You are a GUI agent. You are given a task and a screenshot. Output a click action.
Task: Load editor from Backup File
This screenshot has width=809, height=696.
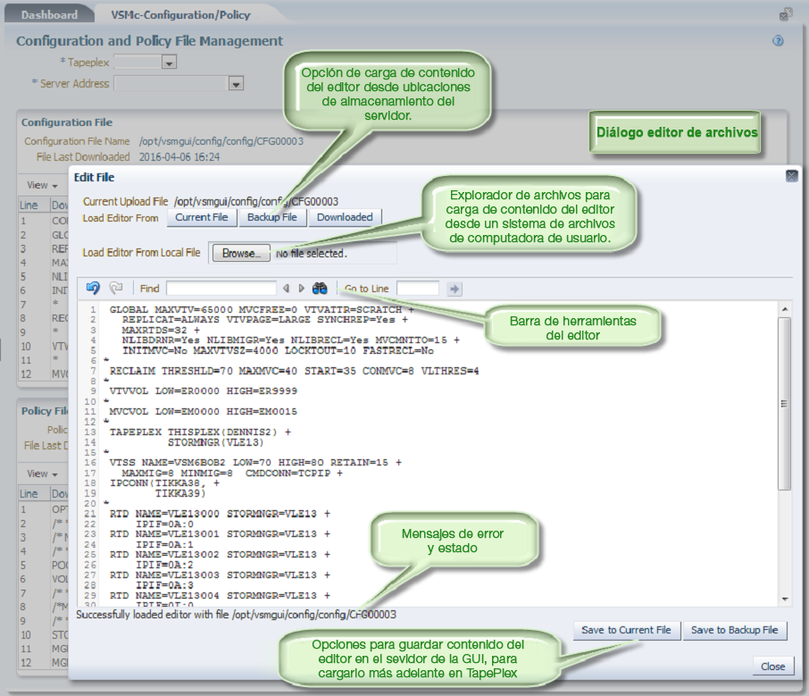[272, 217]
